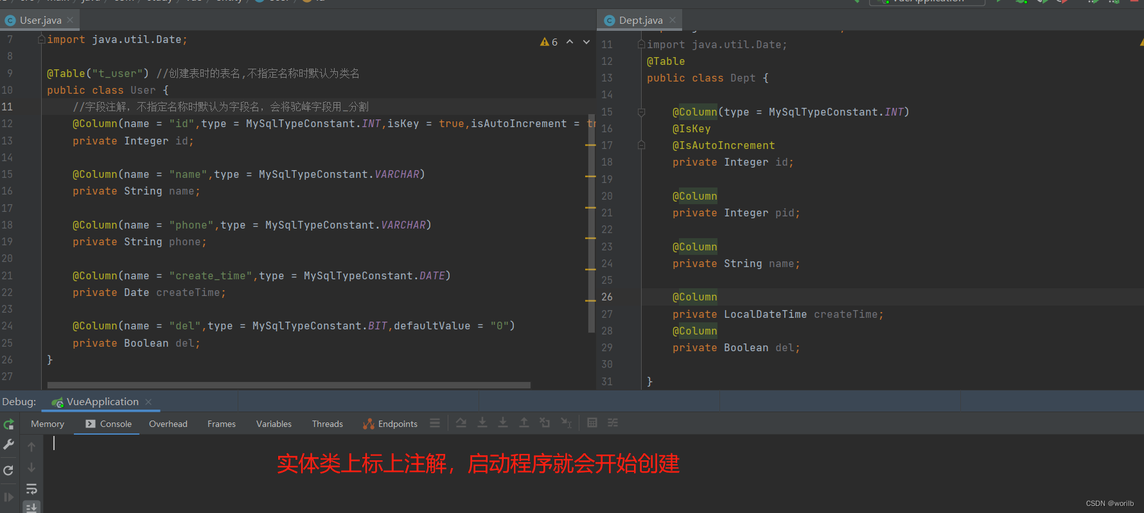Click the @IsAutoIncrement annotation
The image size is (1144, 513).
724,145
